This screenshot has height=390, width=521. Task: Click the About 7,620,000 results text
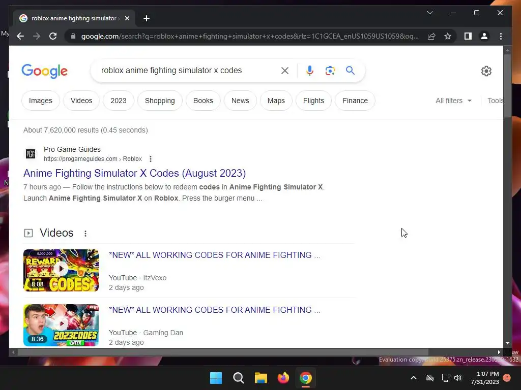point(85,130)
